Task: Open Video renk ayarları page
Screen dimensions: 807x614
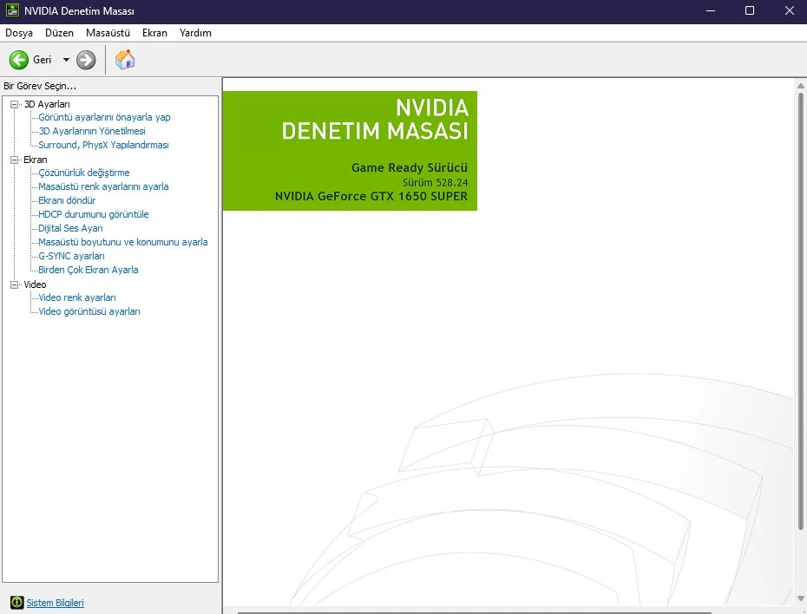Action: 77,297
